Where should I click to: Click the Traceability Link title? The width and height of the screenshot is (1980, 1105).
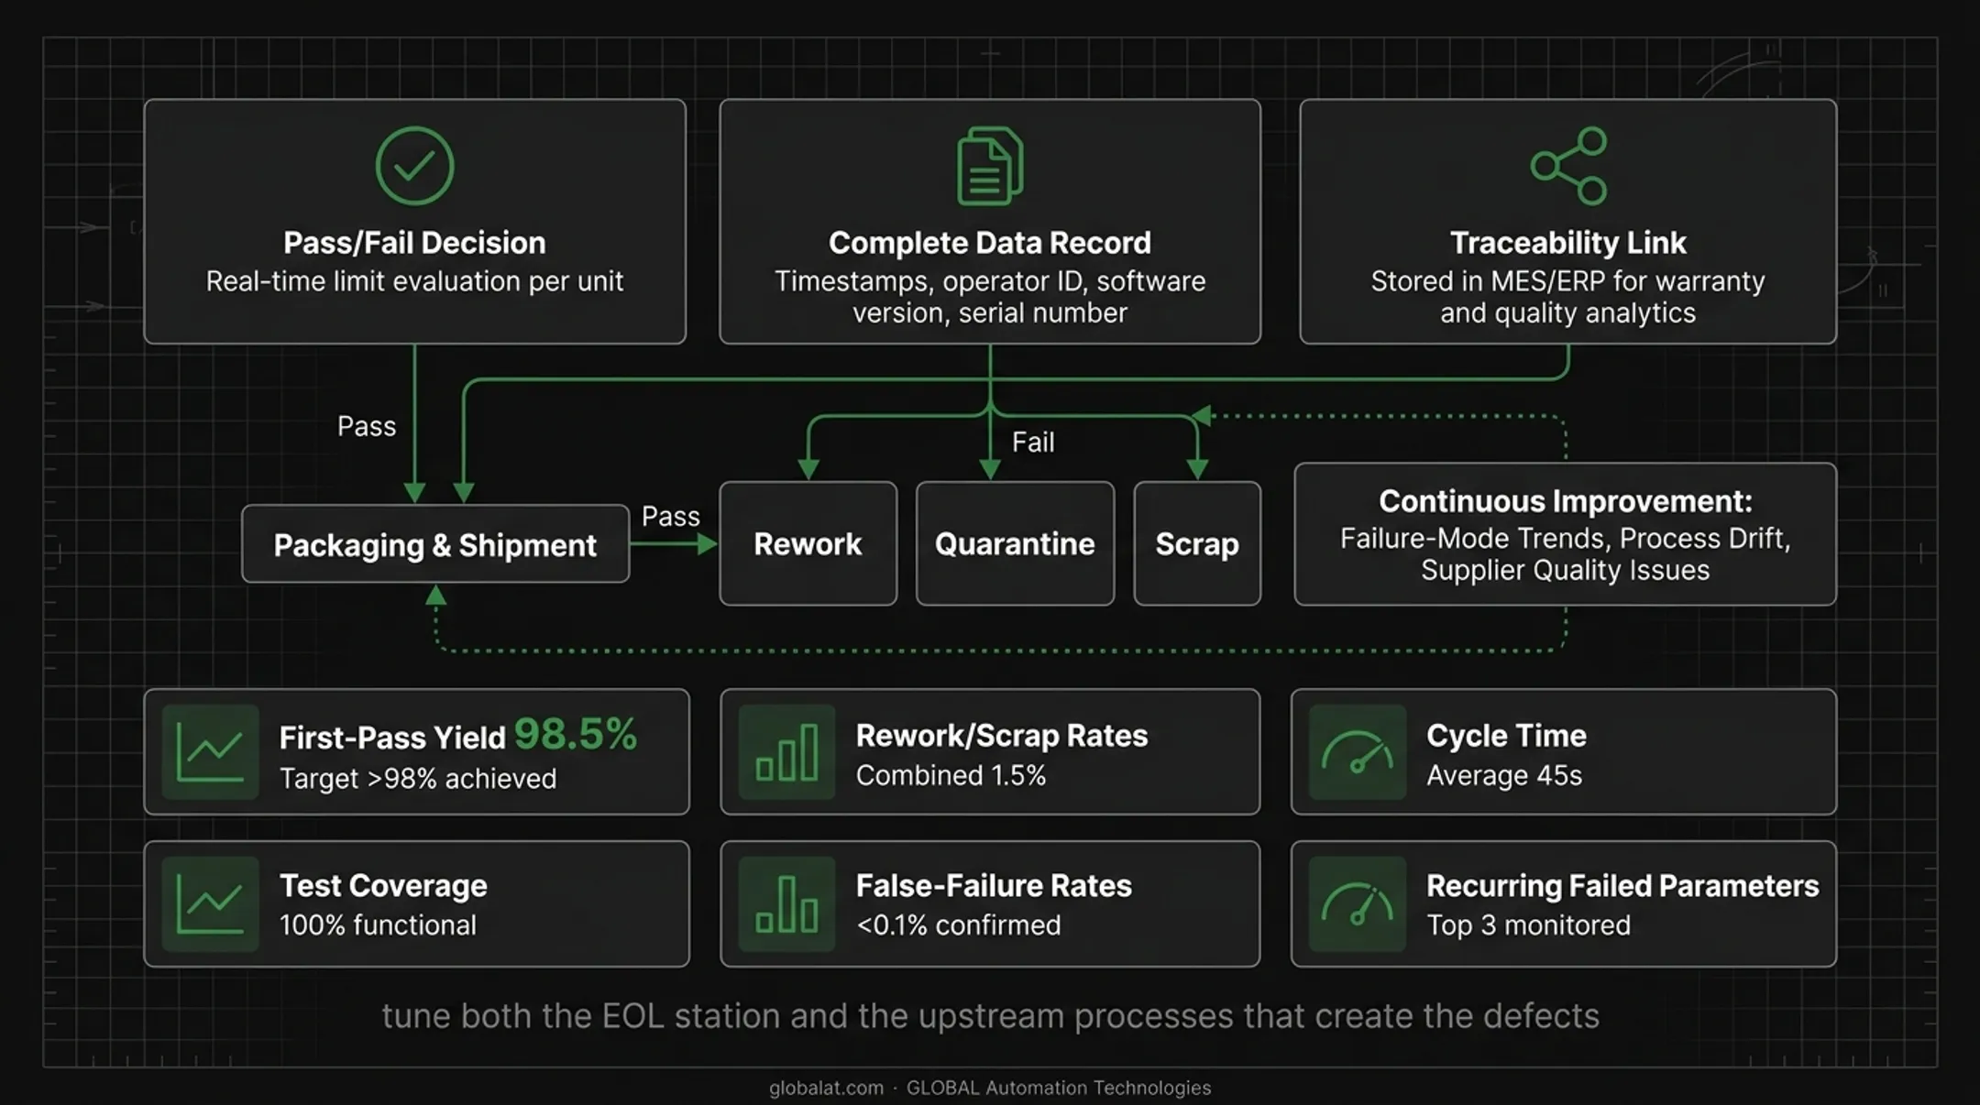click(1568, 243)
